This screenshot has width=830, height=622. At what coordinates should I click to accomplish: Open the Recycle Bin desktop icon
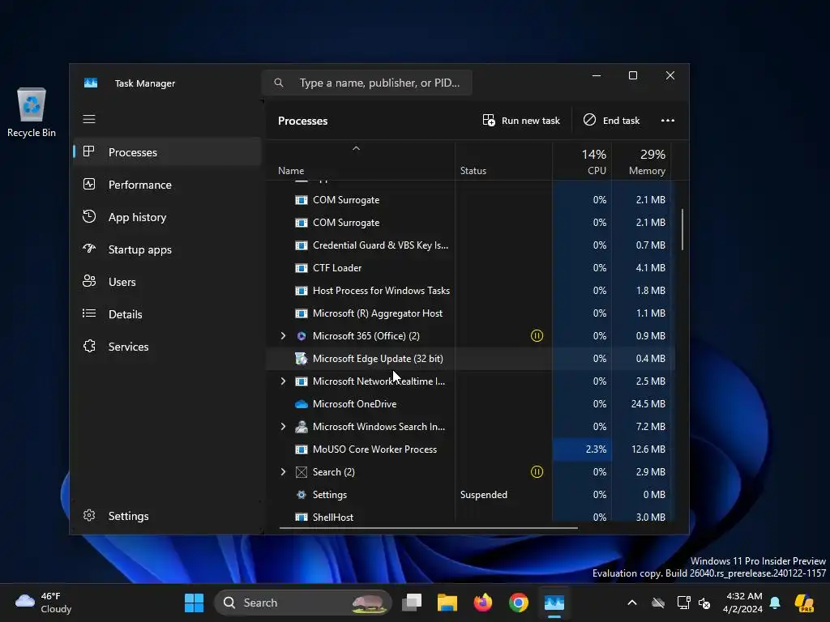[32, 113]
